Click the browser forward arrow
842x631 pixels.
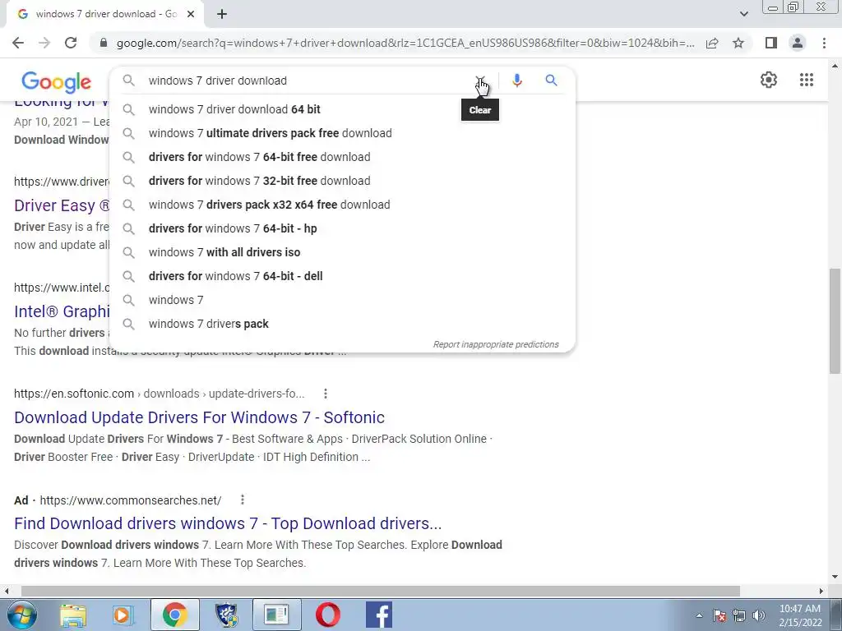pyautogui.click(x=44, y=43)
